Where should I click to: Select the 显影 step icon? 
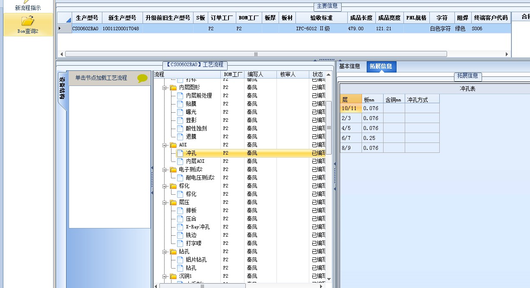click(180, 120)
